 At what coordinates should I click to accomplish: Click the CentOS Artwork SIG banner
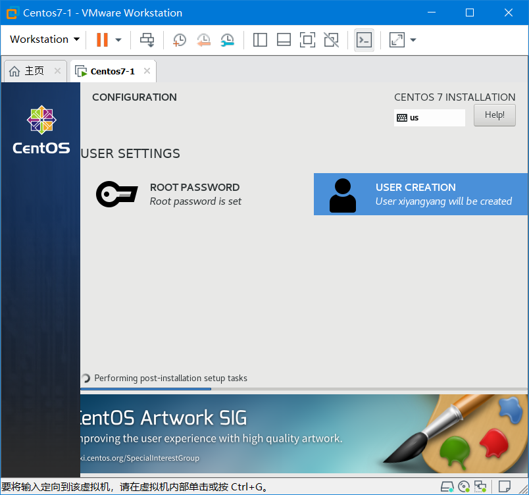point(303,434)
